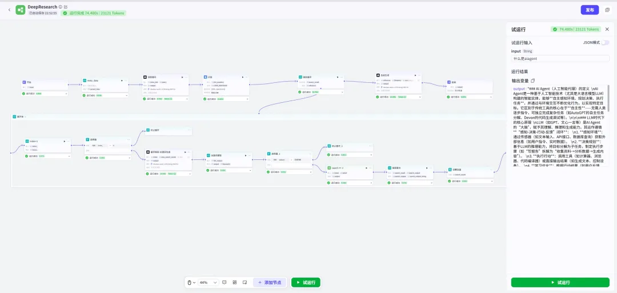Click the 选择器_1 node icon
The height and width of the screenshot is (293, 617).
[269, 154]
